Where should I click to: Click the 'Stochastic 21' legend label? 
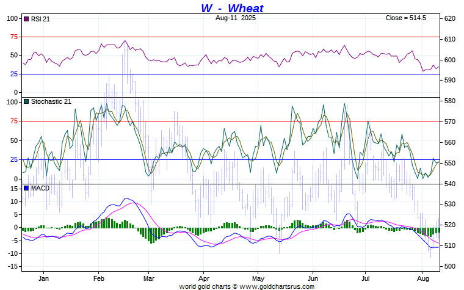tap(51, 101)
